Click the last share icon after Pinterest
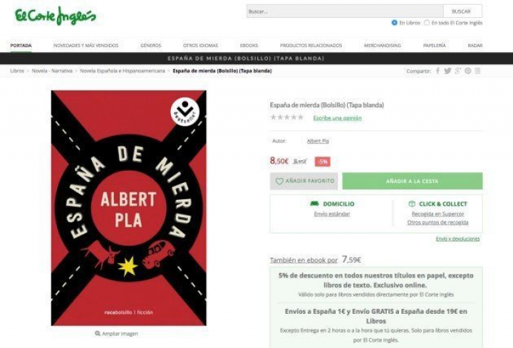 [477, 70]
